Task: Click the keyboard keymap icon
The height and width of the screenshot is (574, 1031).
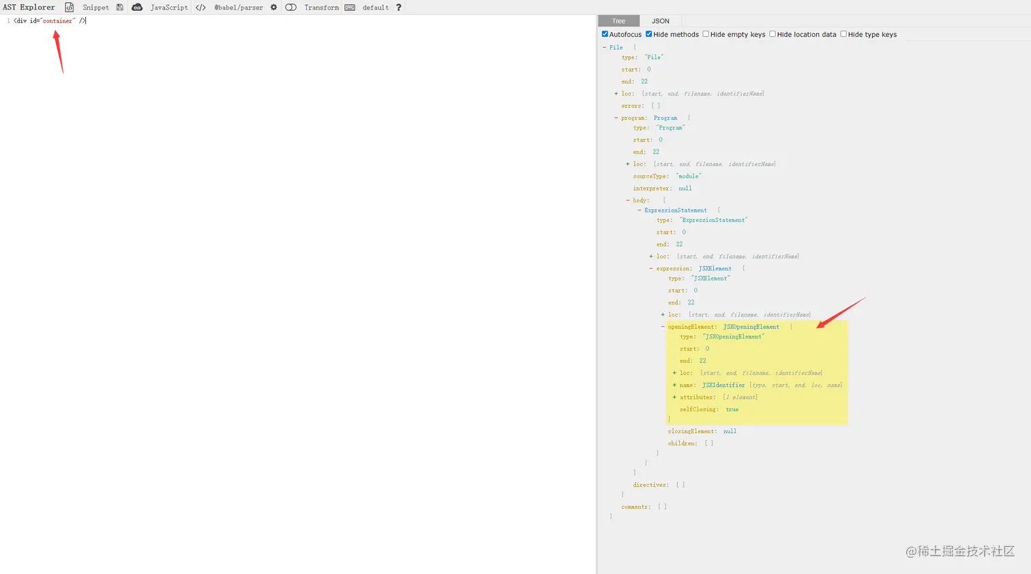Action: point(350,7)
